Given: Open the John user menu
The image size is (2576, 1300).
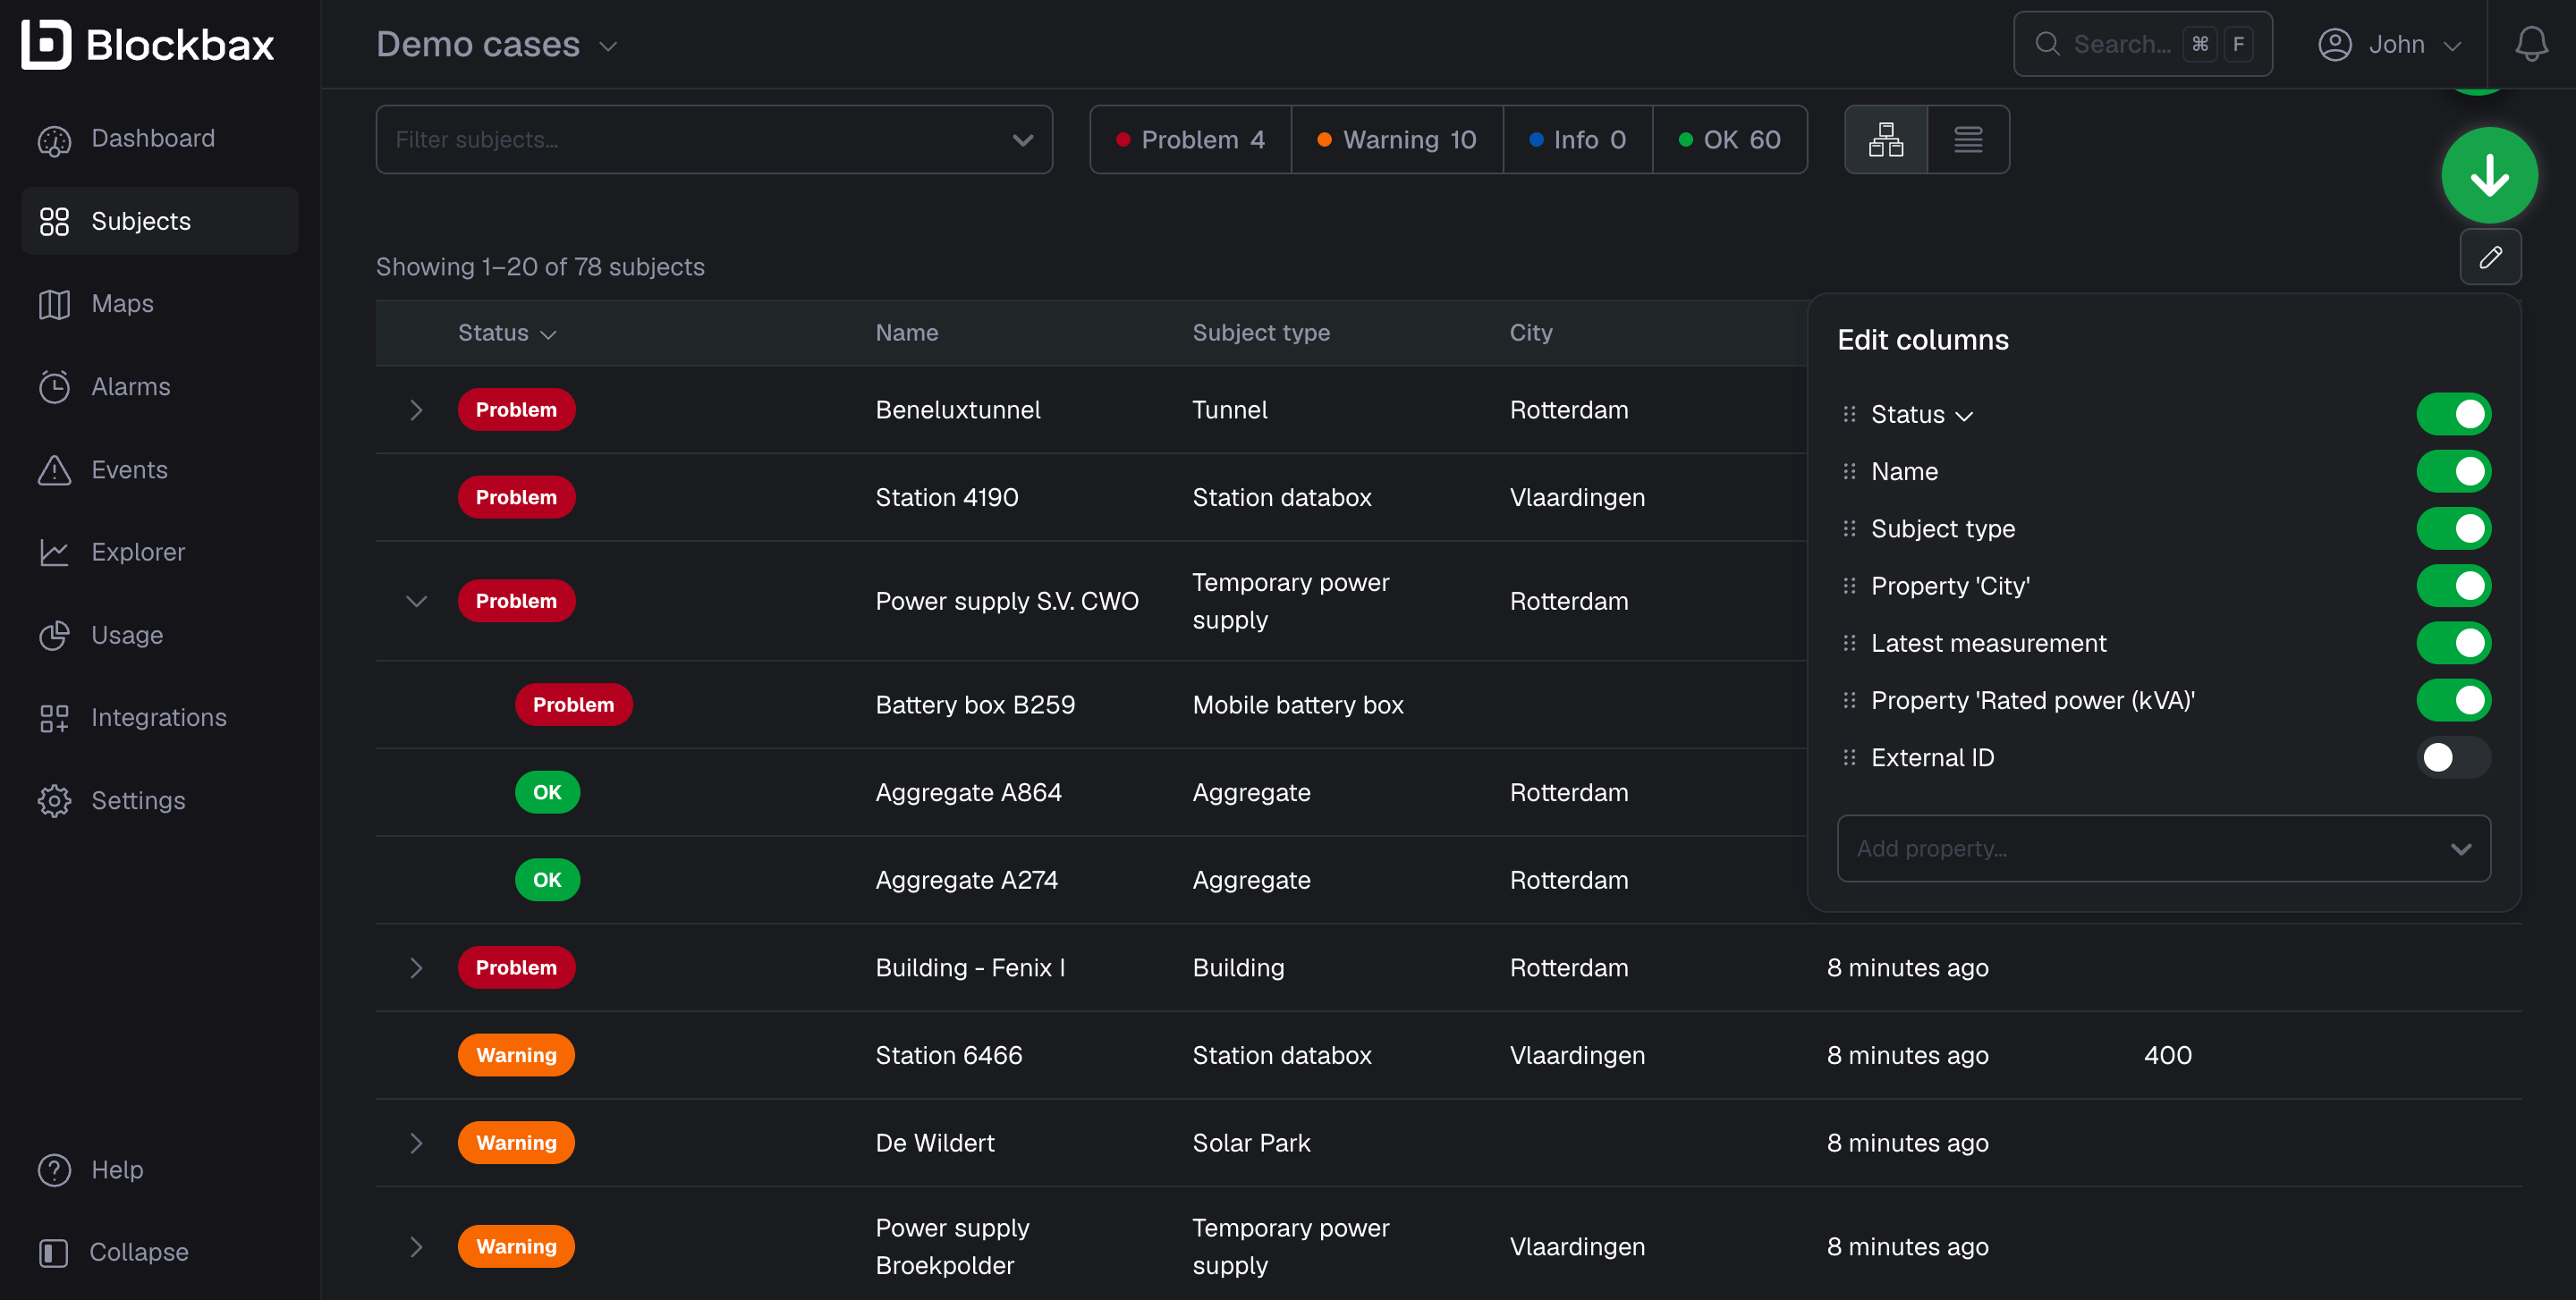Looking at the screenshot, I should (x=2390, y=45).
